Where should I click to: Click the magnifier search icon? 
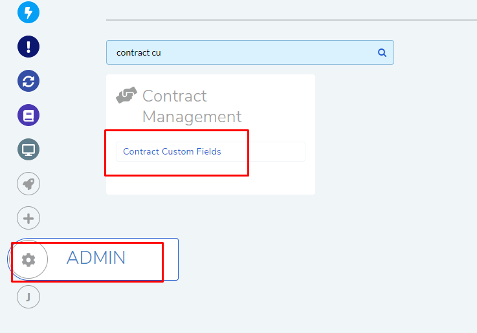coord(382,52)
